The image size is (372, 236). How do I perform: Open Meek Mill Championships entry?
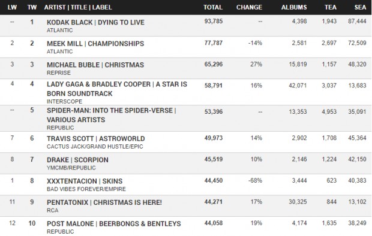(95, 44)
